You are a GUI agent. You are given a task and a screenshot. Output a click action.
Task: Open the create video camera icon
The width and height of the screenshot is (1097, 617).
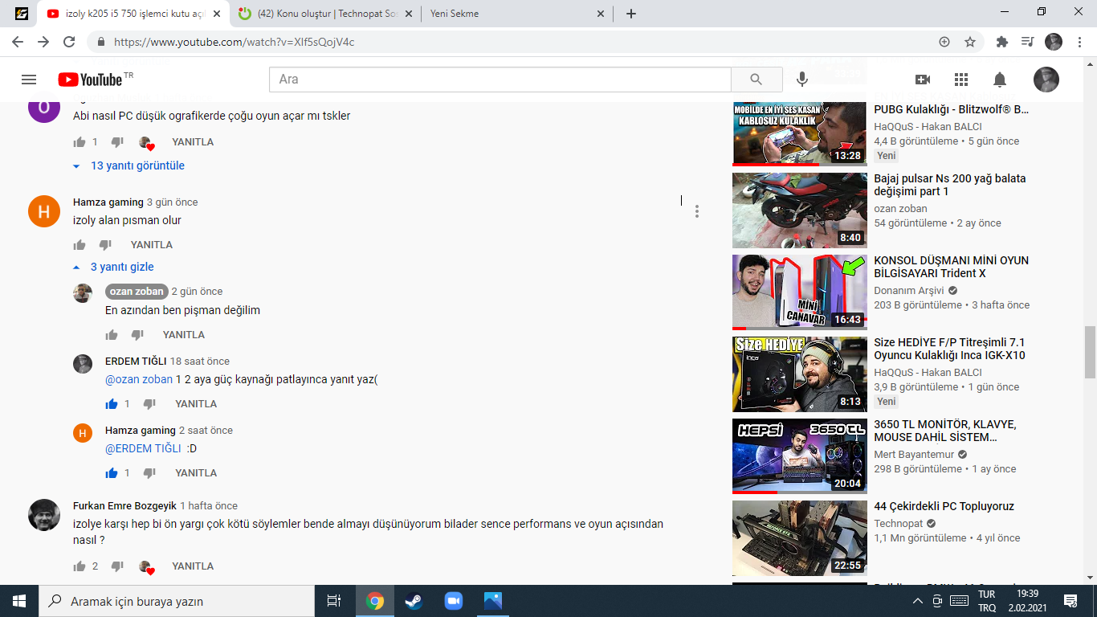click(x=923, y=80)
